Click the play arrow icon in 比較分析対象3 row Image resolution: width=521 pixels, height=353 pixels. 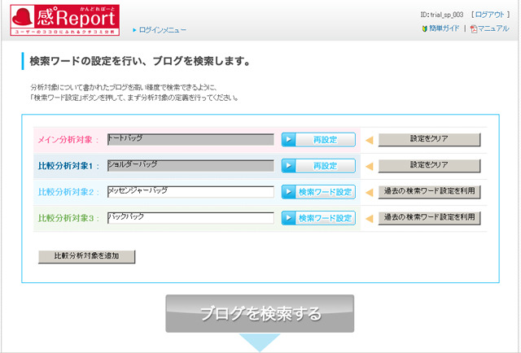(x=288, y=218)
